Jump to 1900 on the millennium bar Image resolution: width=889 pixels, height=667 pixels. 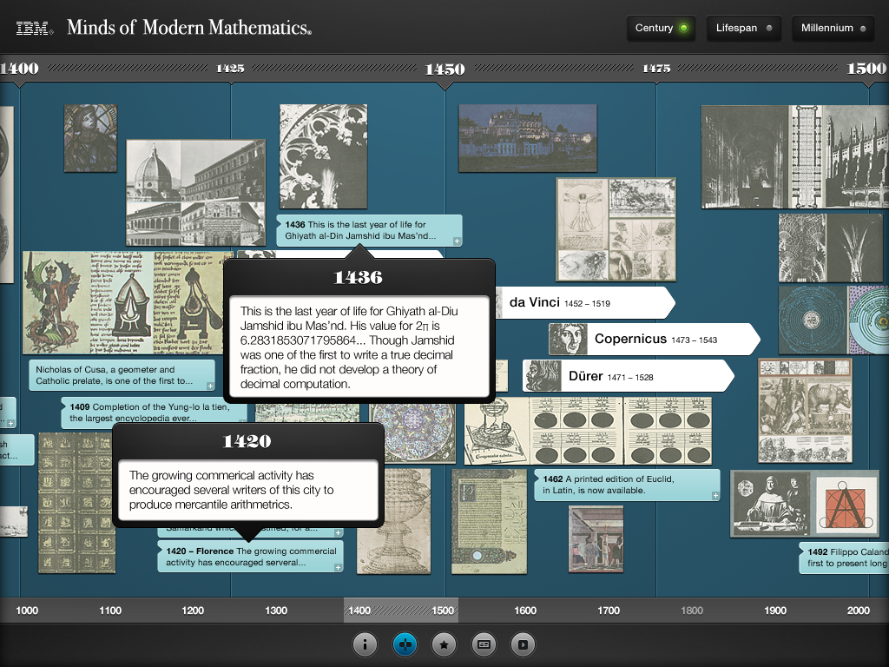click(775, 611)
